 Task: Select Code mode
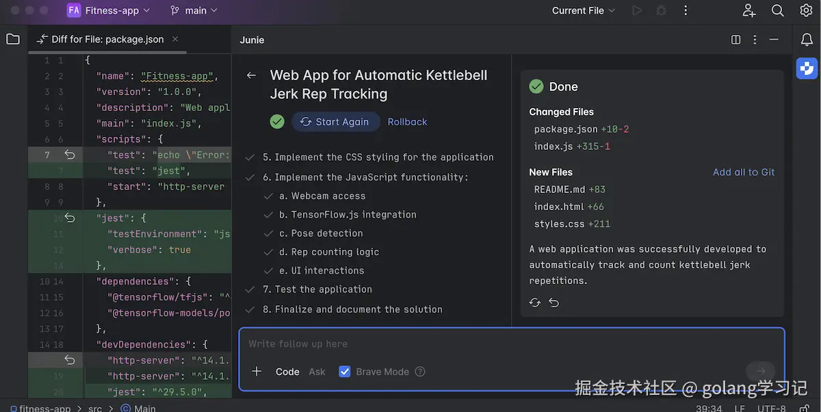pyautogui.click(x=287, y=372)
